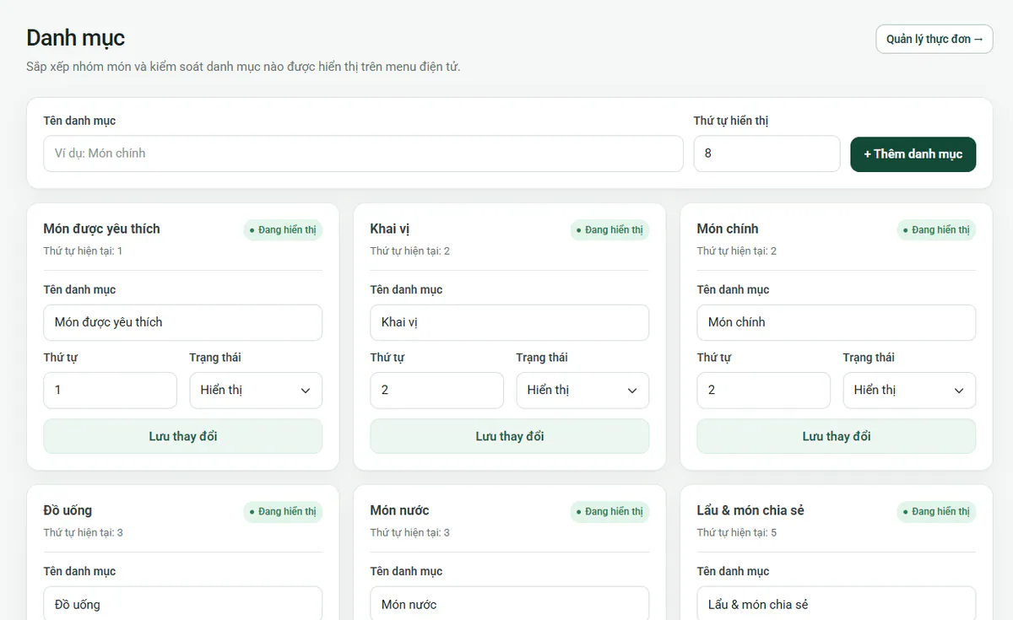Click text 'Thứ tự hiện tại: 5'
This screenshot has height=620, width=1013.
[737, 533]
